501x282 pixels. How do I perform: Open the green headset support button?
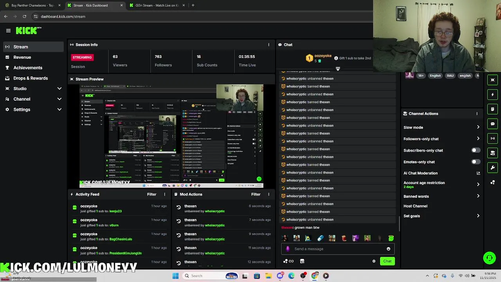(489, 258)
